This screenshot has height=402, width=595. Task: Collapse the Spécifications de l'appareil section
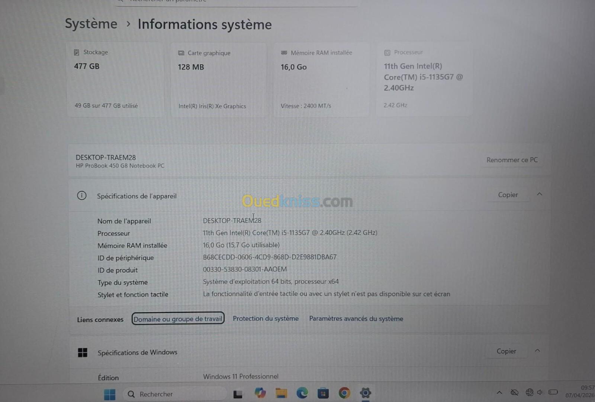point(540,194)
